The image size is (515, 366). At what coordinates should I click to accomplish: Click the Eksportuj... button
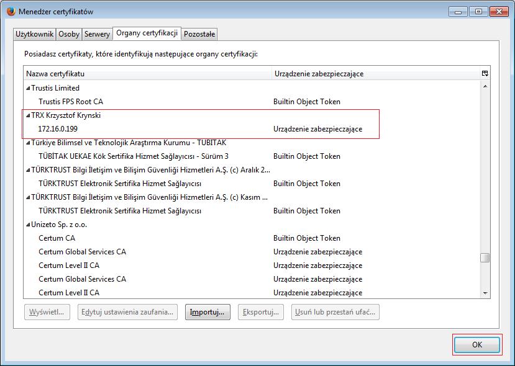click(x=261, y=312)
